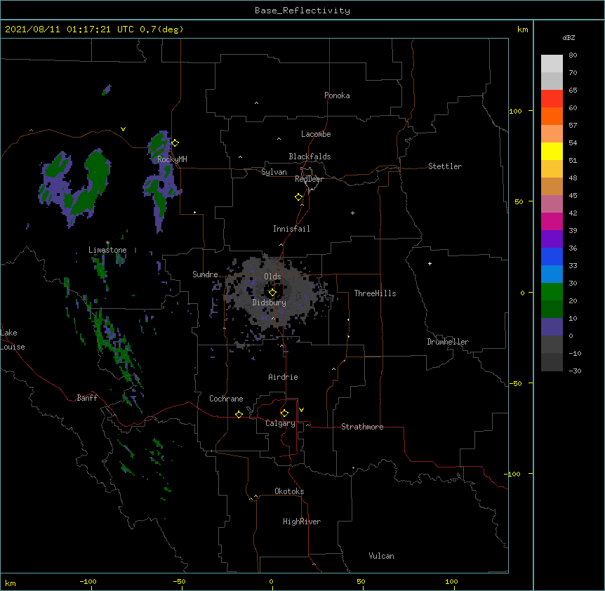Click the yellow radar site marker at Olds
Image resolution: width=605 pixels, height=591 pixels.
272,292
